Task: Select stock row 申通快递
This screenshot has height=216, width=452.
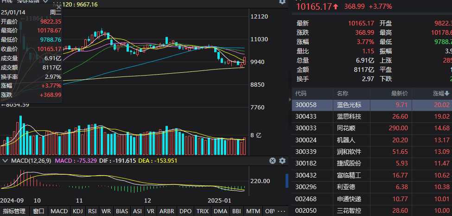Action: coord(372,199)
